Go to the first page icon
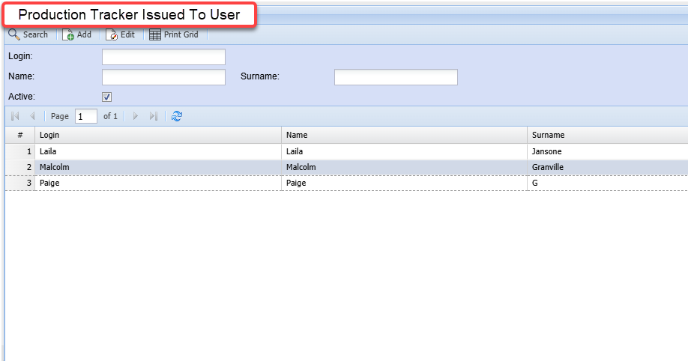 pos(15,116)
